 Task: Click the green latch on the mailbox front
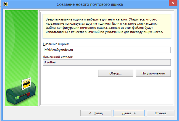pos(17,97)
